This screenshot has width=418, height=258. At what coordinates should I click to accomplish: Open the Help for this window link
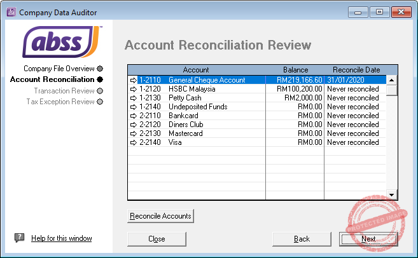[x=62, y=238]
